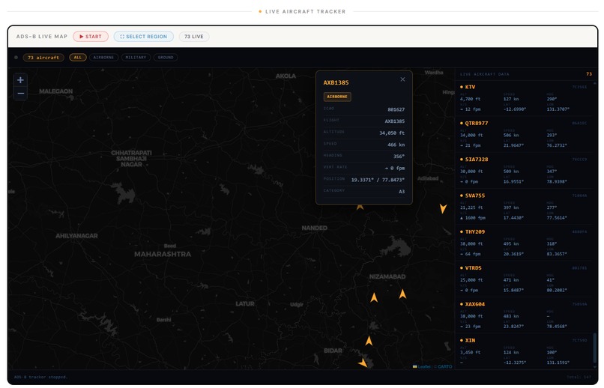Click the Select Region button
Image resolution: width=604 pixels, height=388 pixels.
coord(143,37)
